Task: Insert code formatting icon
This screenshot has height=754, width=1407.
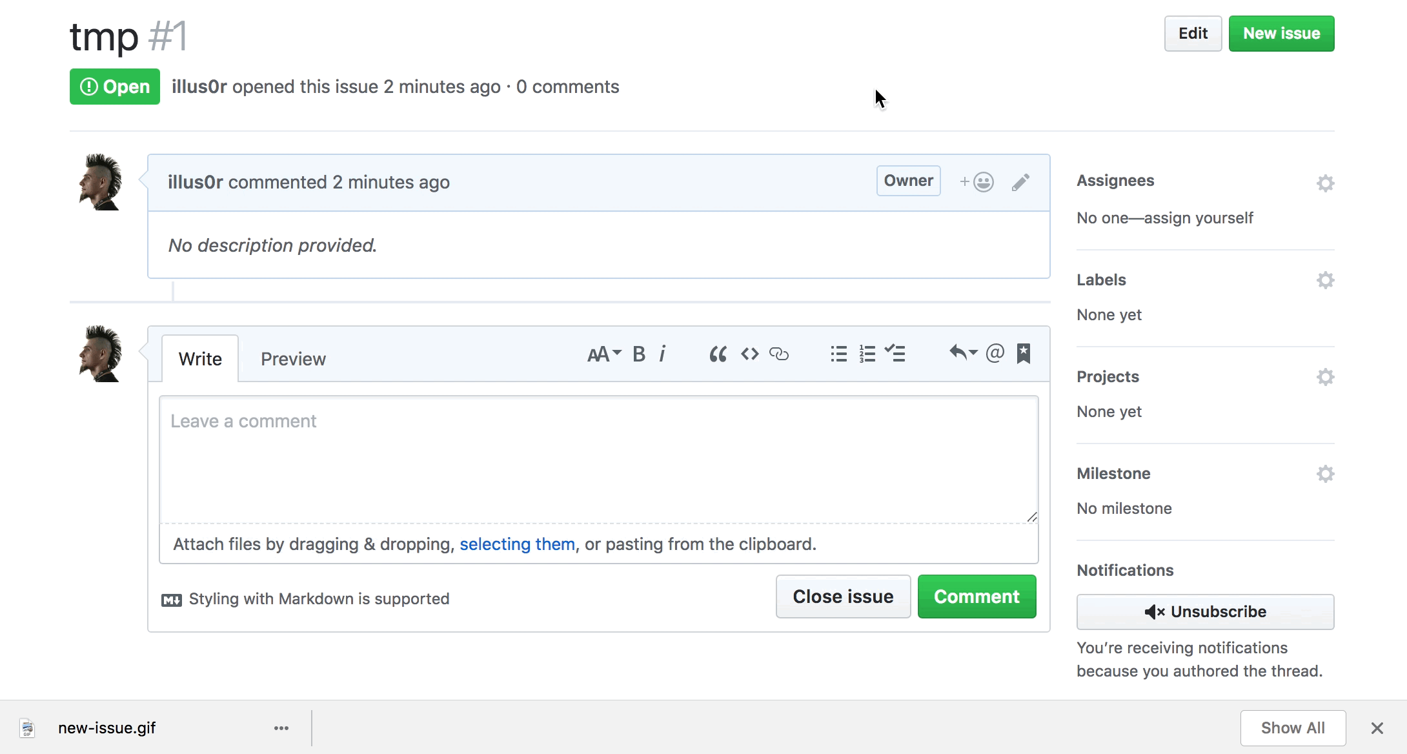Action: (x=749, y=354)
